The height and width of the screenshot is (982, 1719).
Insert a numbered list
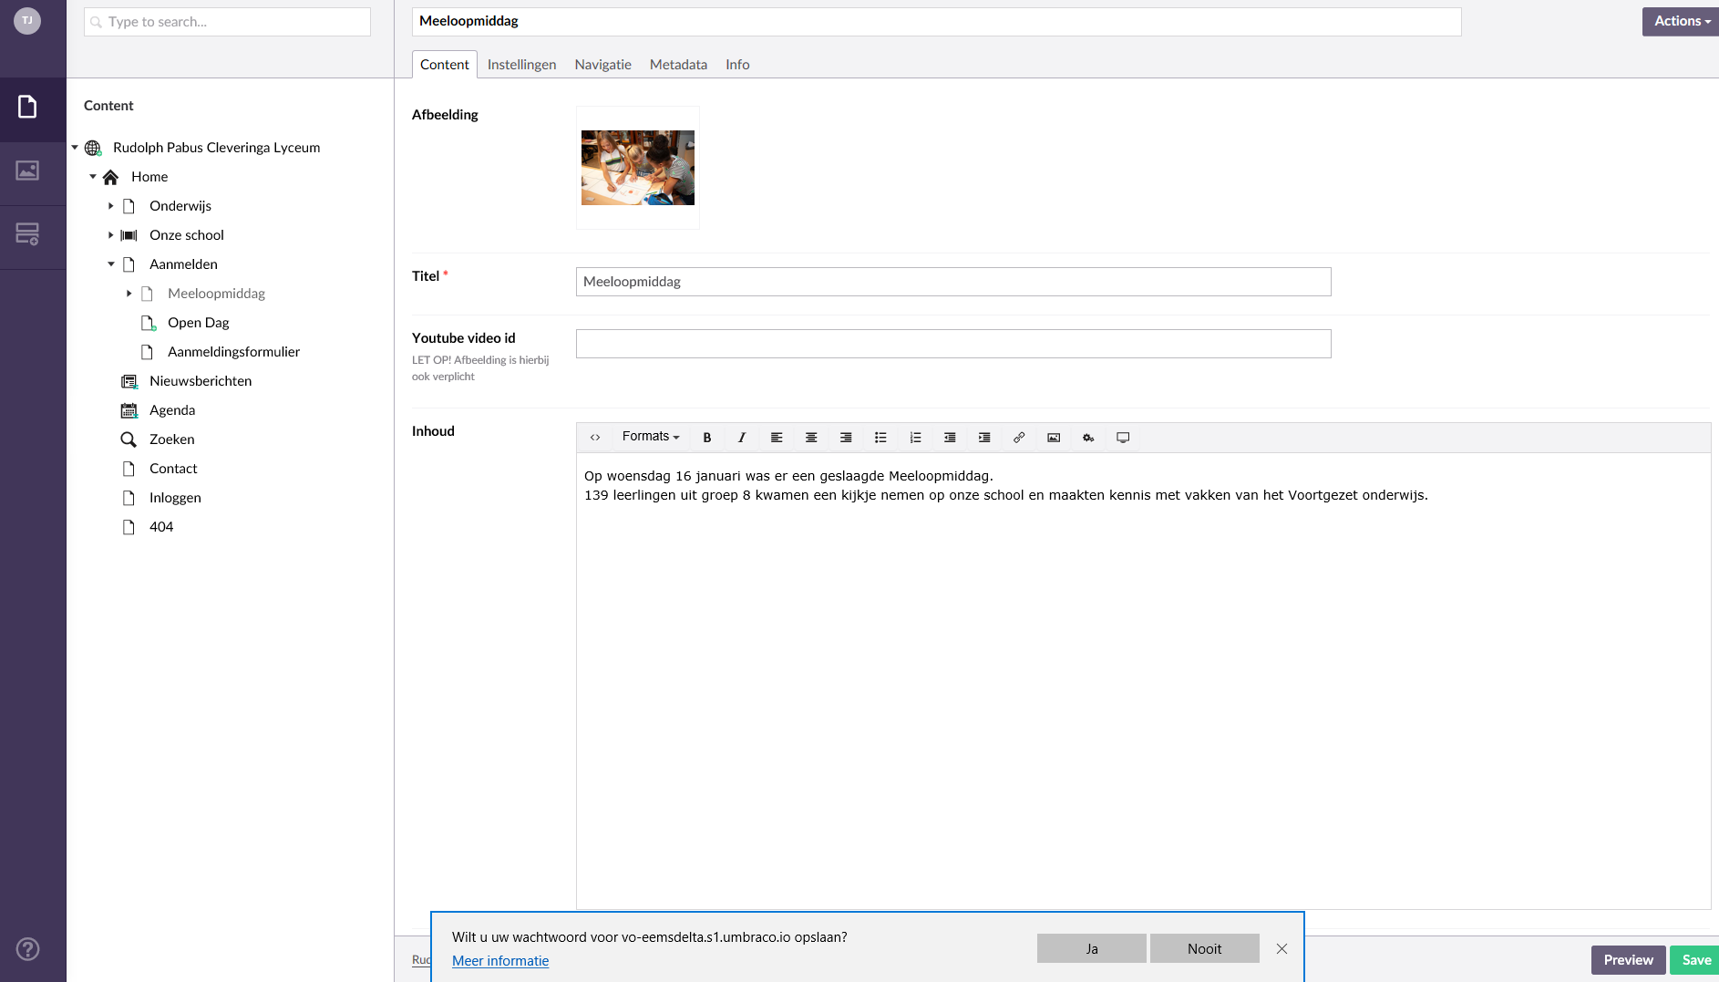coord(915,438)
